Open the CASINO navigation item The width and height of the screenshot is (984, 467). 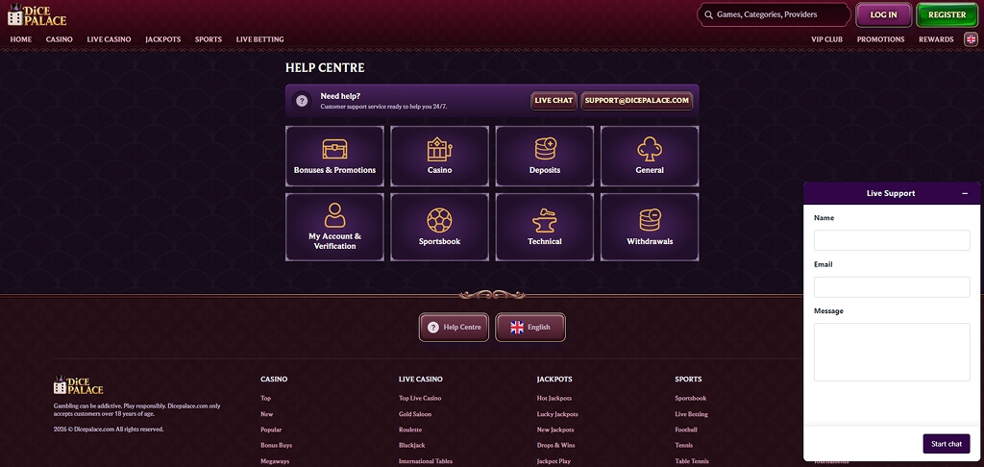(59, 38)
